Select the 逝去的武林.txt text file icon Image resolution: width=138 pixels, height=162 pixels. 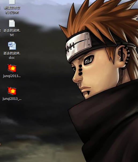click(x=12, y=23)
